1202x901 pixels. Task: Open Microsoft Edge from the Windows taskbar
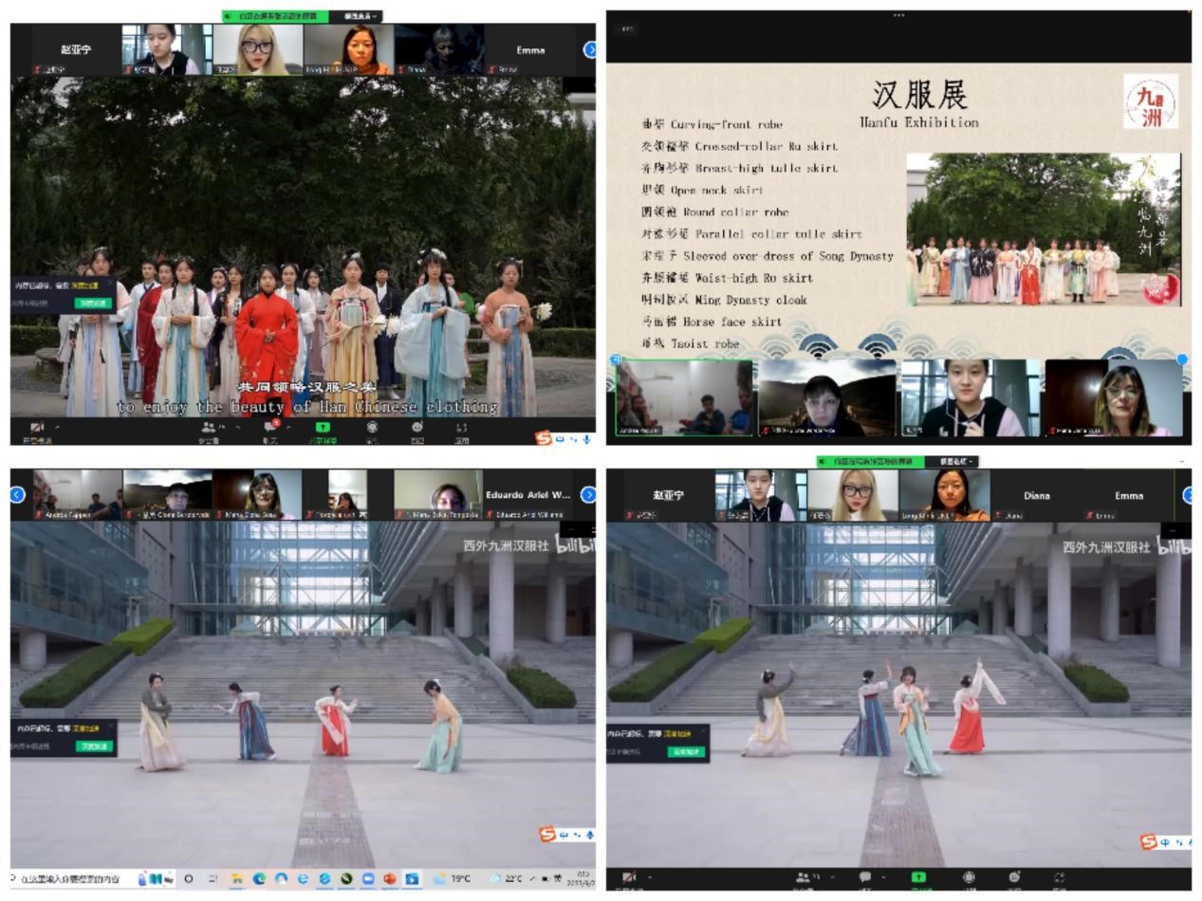pos(259,879)
